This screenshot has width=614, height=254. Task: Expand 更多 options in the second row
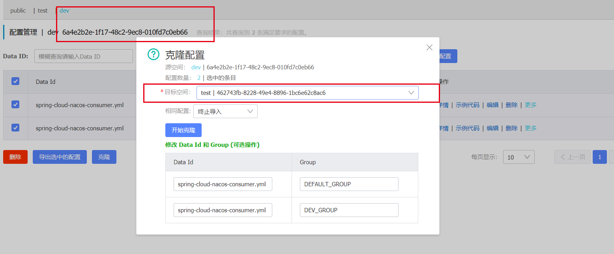pos(531,128)
